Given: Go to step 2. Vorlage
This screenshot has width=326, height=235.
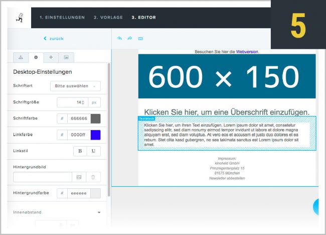Looking at the screenshot, I should (x=109, y=18).
